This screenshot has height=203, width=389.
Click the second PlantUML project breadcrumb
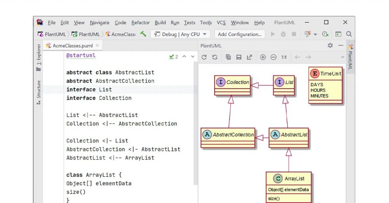(85, 34)
